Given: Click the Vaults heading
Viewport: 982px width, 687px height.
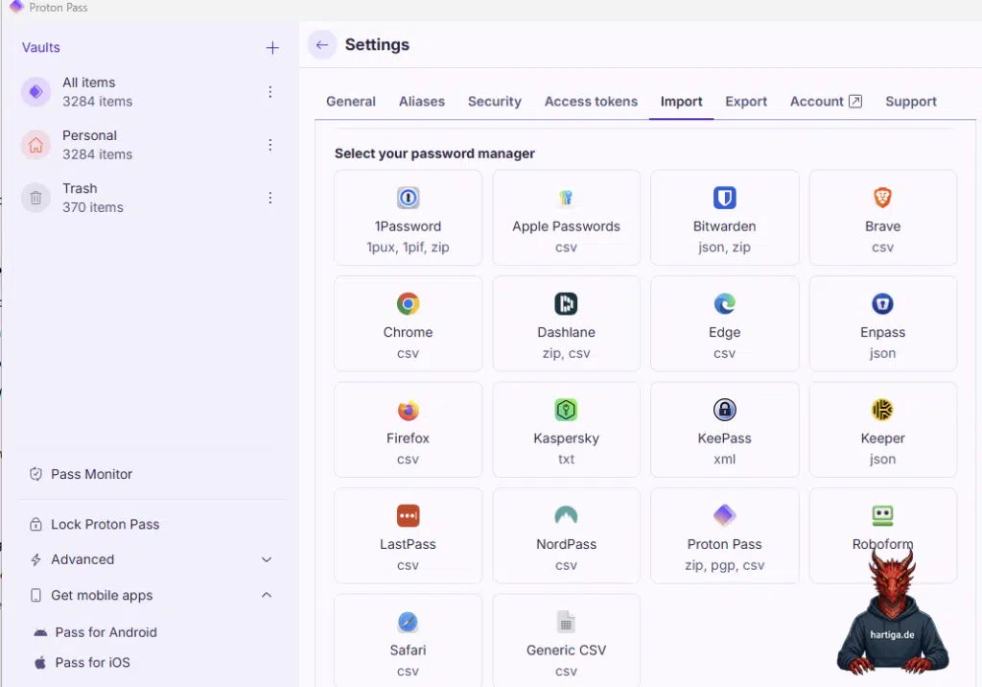Looking at the screenshot, I should pos(40,48).
